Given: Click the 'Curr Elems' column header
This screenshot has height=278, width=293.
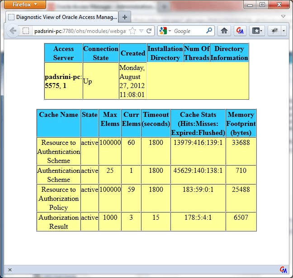Looking at the screenshot, I should (131, 123).
